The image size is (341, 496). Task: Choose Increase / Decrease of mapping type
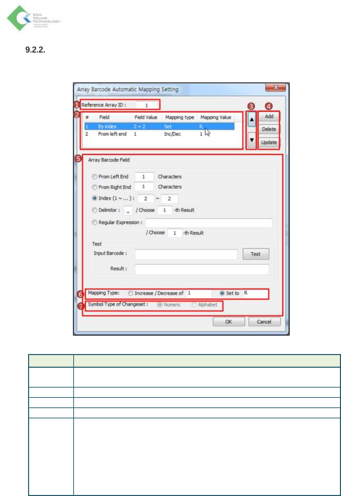pos(130,293)
